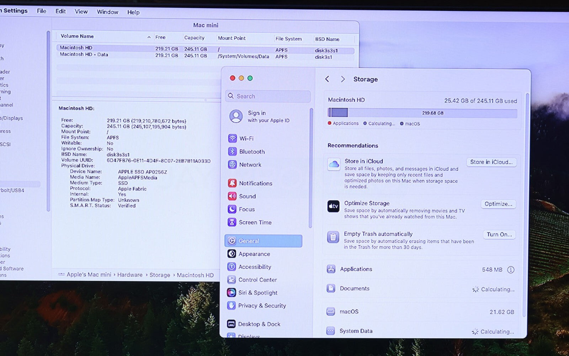This screenshot has height=356, width=569.
Task: Click the disk3s3s1 BSD name cell
Action: tap(326, 51)
